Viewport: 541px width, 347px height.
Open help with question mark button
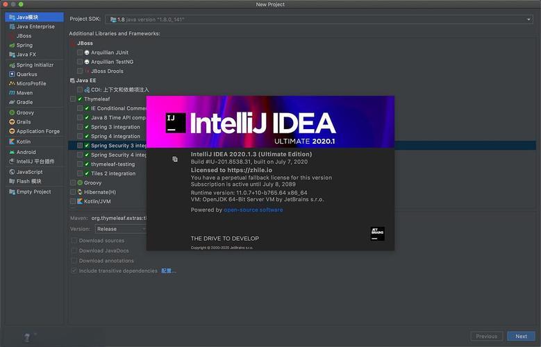click(x=27, y=337)
